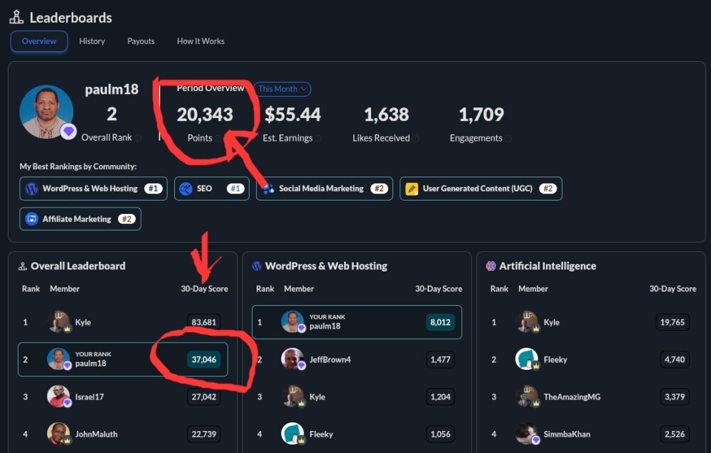
Task: Click paulm18's large profile picture
Action: [x=46, y=111]
